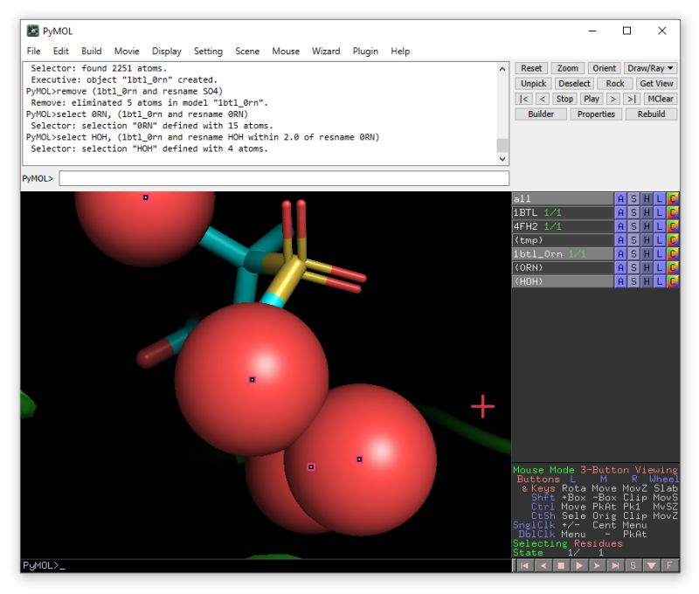Screen dimensions: 699x594
Task: Open the Color menu for (HOH)
Action: pyautogui.click(x=672, y=281)
